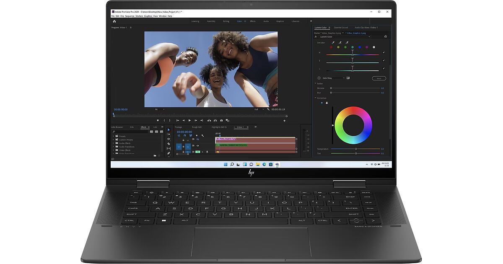Viewport: 503px width, 264px height.
Task: Select the Slip tool
Action: [169, 148]
